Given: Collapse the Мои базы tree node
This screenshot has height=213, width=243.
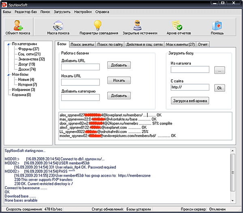Looking at the screenshot, I should point(9,74).
